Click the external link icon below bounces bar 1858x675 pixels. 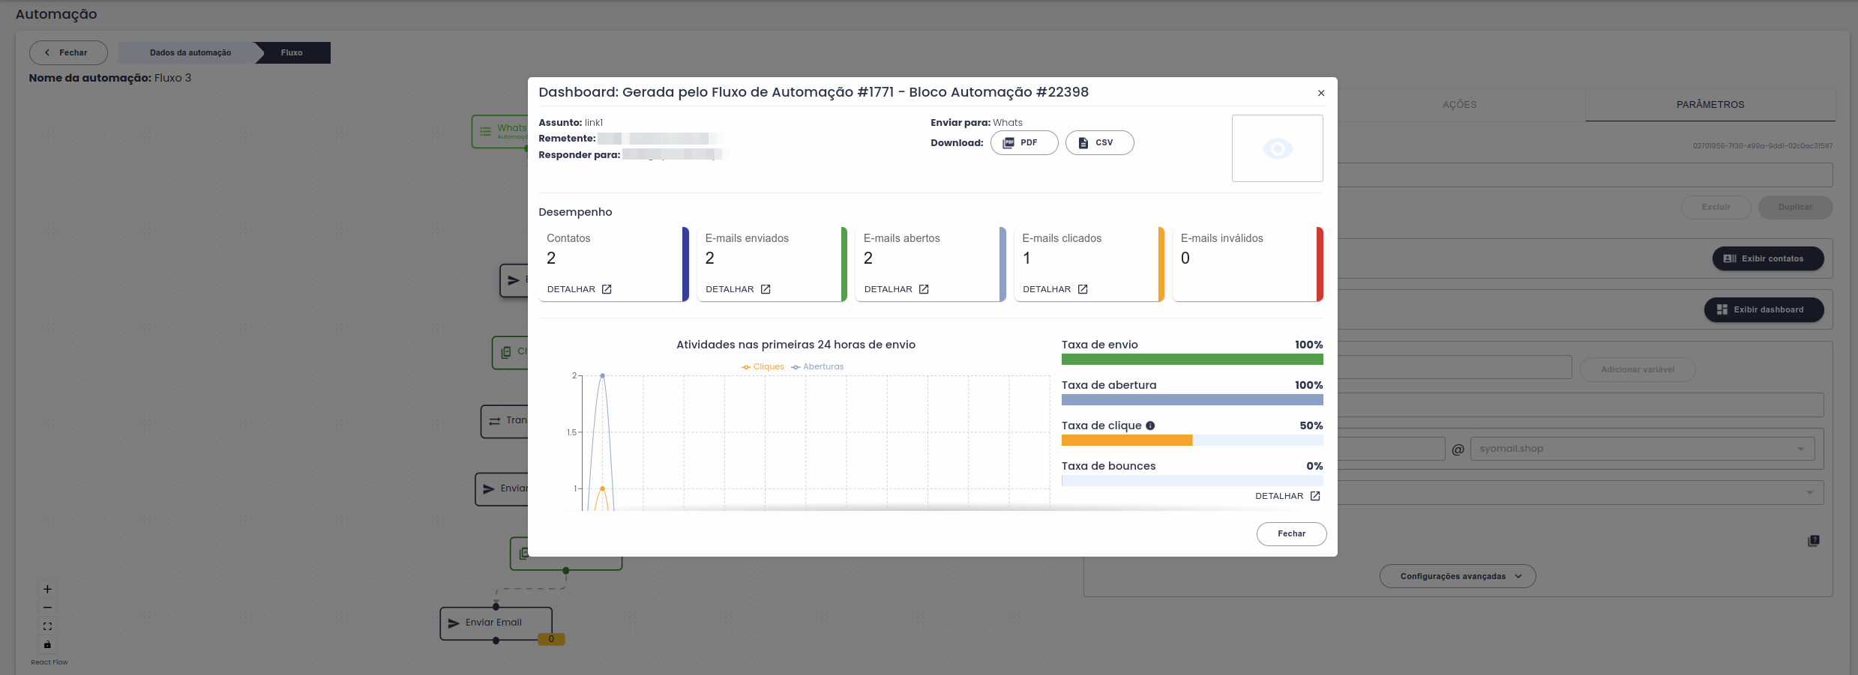click(1315, 496)
